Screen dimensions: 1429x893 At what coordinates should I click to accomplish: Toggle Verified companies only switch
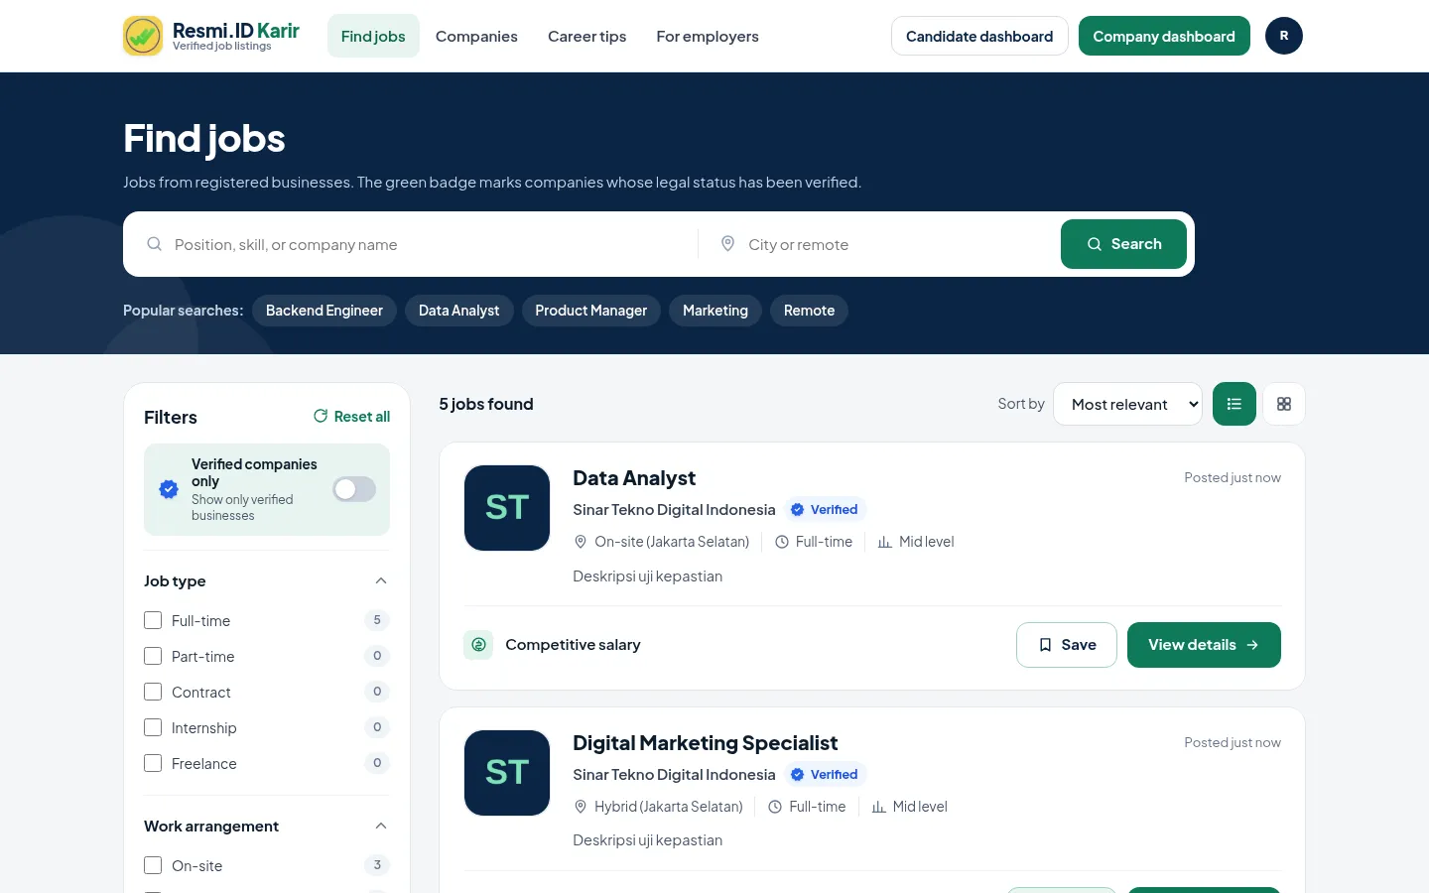click(x=354, y=489)
